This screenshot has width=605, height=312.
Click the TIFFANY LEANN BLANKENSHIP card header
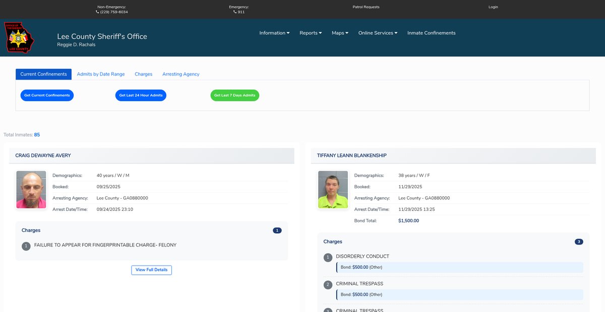pyautogui.click(x=453, y=155)
